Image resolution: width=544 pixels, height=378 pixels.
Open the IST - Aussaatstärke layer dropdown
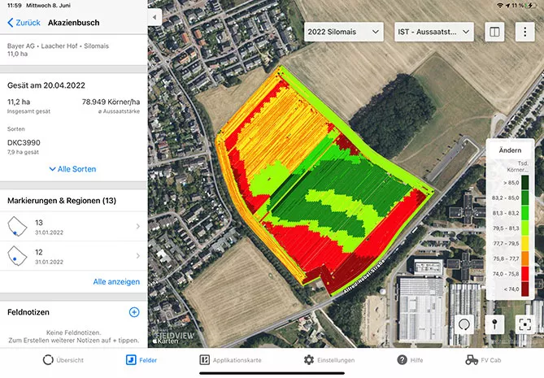(434, 32)
